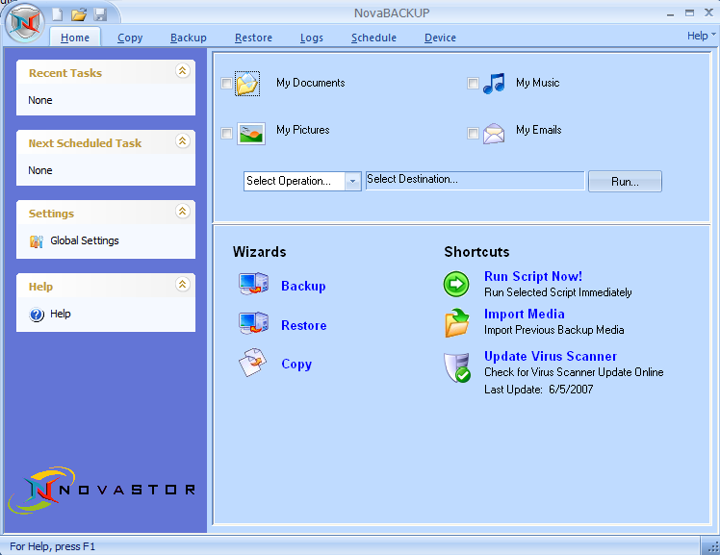
Task: Click the Run... button
Action: pos(625,182)
